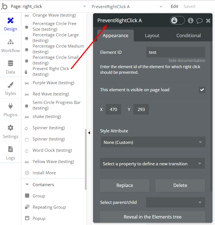Select Percentage Circle Medium (testing)
215x225 pixels.
tap(58, 49)
